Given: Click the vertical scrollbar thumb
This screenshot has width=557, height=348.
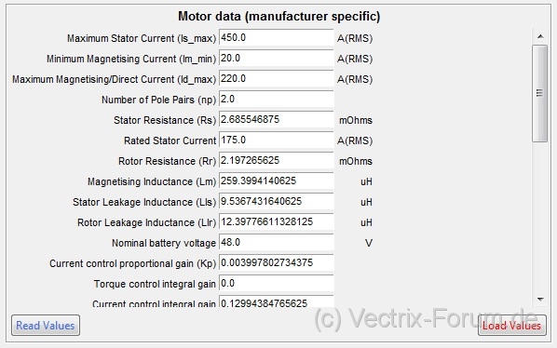Looking at the screenshot, I should click(540, 93).
